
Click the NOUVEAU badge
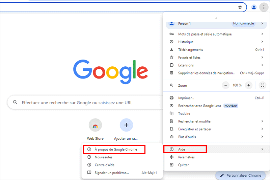pyautogui.click(x=231, y=106)
